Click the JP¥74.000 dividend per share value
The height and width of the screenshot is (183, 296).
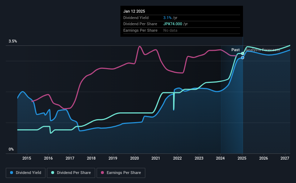(x=173, y=24)
